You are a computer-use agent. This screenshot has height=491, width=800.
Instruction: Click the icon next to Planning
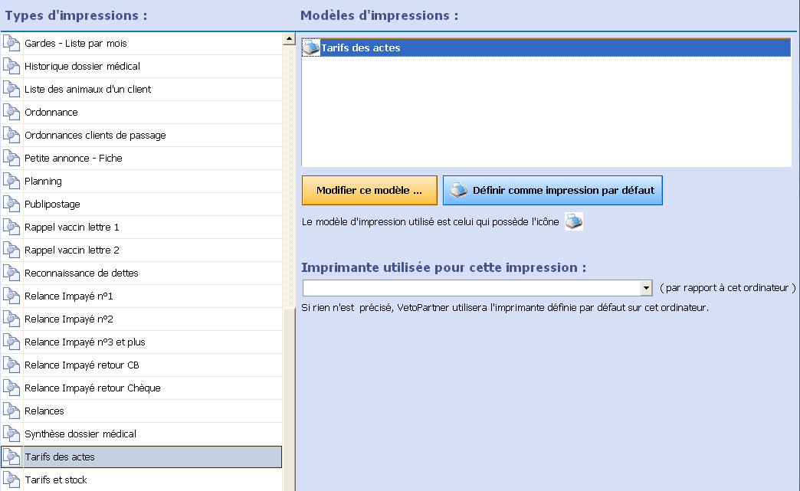pos(11,182)
